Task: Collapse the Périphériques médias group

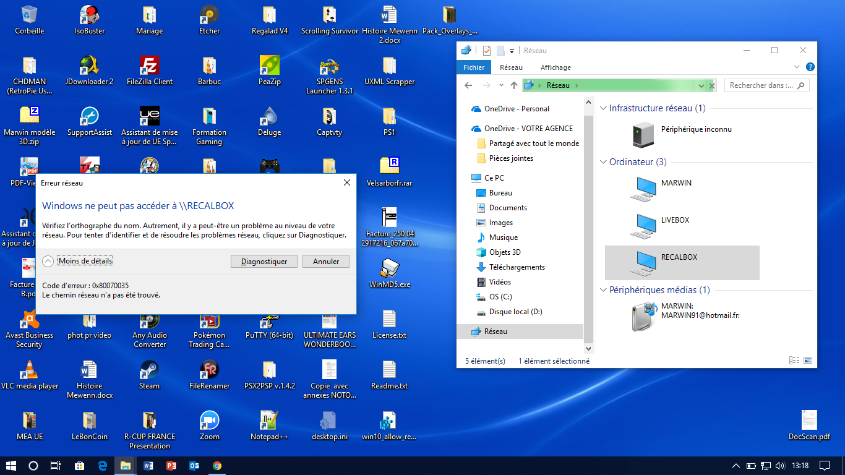Action: click(604, 290)
